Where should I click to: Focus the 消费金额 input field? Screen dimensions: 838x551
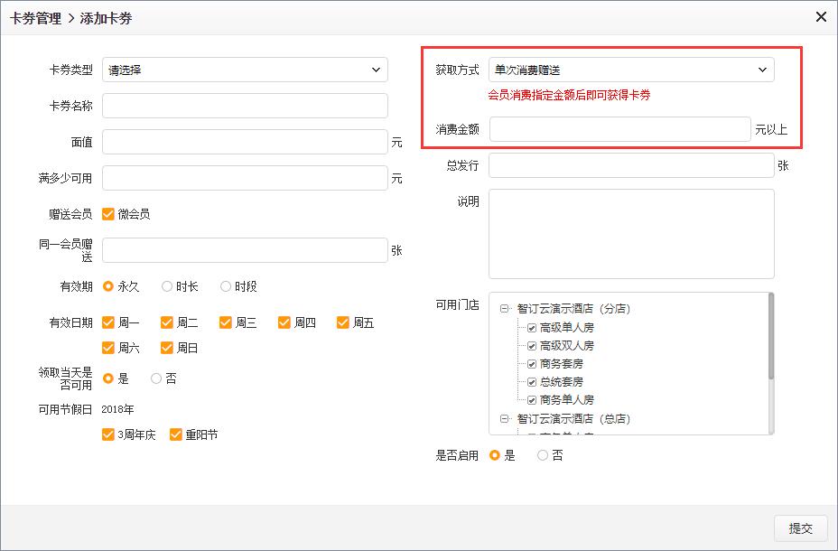pos(619,129)
